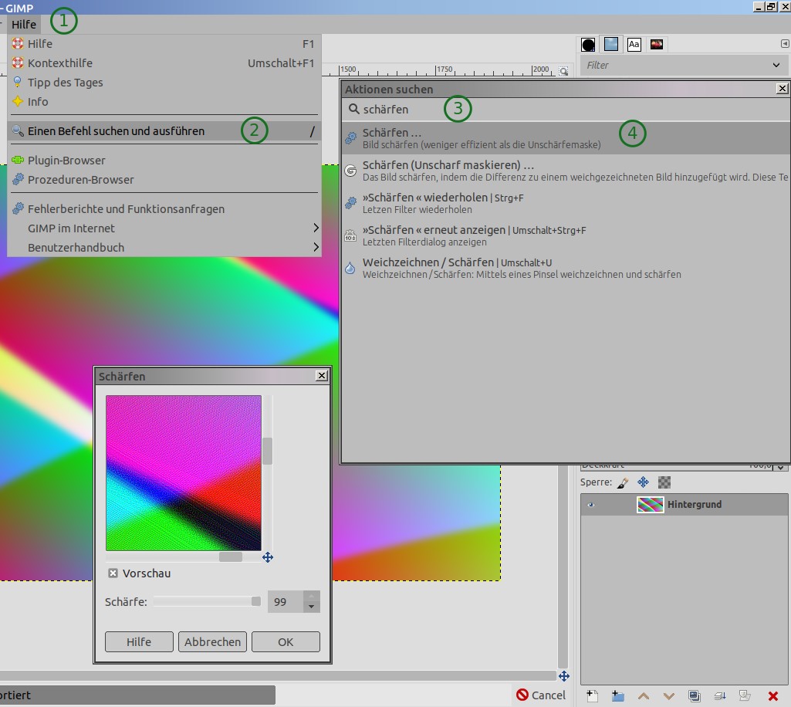Screen dimensions: 791x707
Task: Uncheck the Vorschau checkbox
Action: tap(113, 573)
